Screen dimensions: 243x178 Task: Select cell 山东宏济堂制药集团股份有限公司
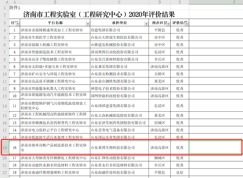point(119,123)
